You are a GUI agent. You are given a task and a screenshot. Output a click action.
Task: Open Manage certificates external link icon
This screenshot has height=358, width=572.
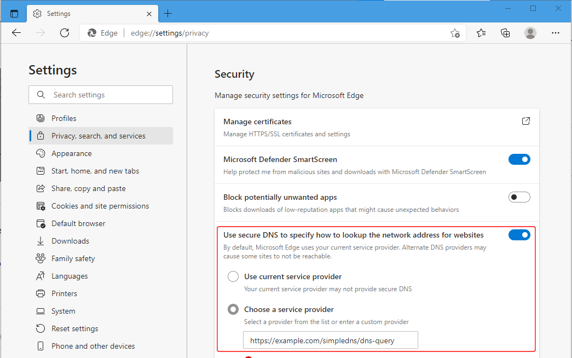(525, 121)
